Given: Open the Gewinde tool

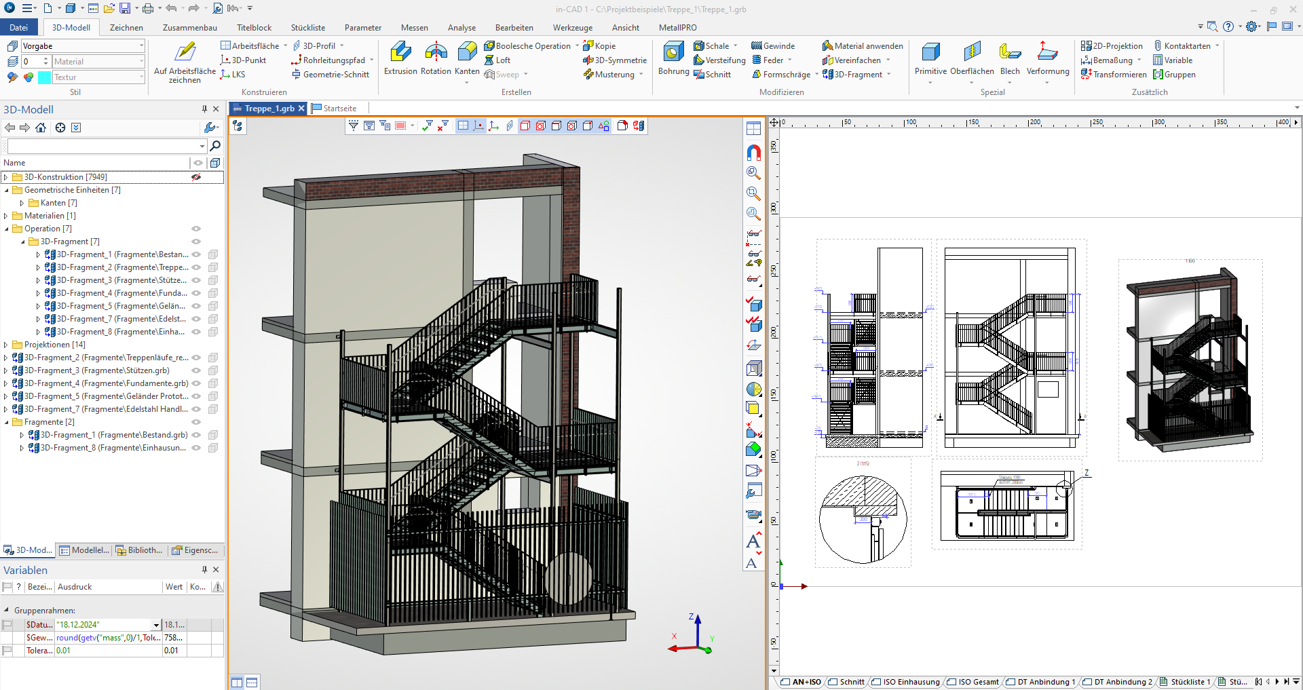Looking at the screenshot, I should (772, 45).
